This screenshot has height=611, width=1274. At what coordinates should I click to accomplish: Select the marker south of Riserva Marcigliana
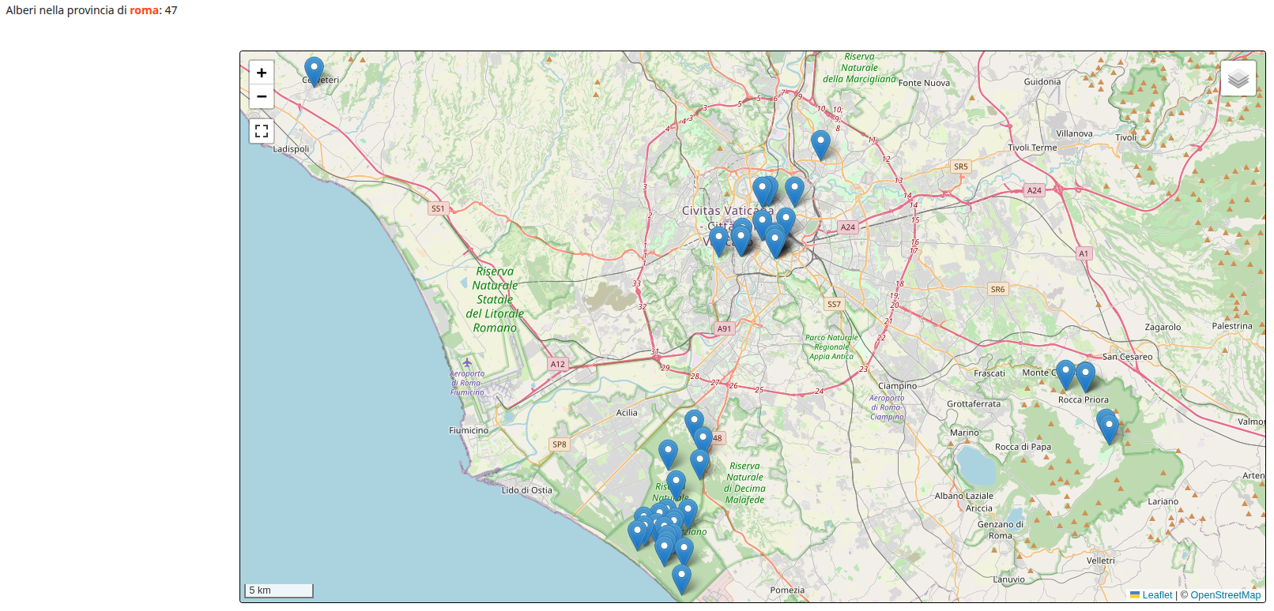[x=821, y=145]
